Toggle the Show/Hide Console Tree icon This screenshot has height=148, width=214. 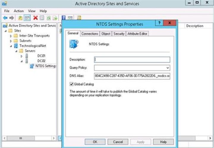click(27, 18)
